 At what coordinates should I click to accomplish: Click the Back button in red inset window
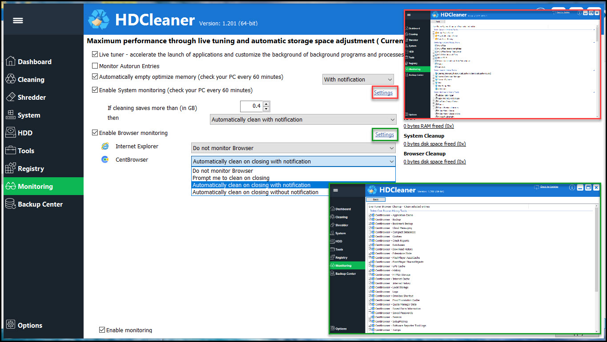click(438, 21)
